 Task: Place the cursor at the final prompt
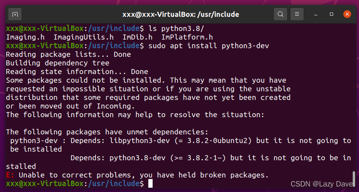(150, 183)
